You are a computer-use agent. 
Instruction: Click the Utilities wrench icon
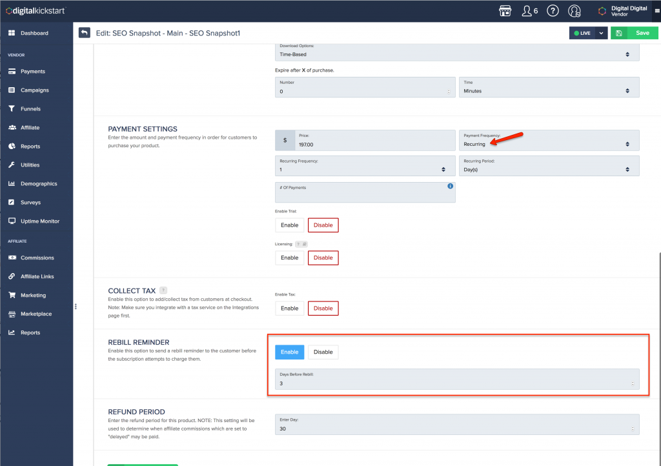pyautogui.click(x=12, y=165)
